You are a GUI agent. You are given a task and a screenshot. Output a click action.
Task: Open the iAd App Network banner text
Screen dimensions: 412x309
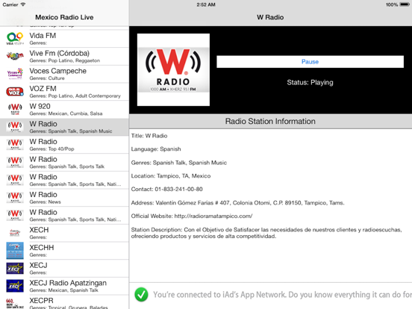tap(282, 295)
